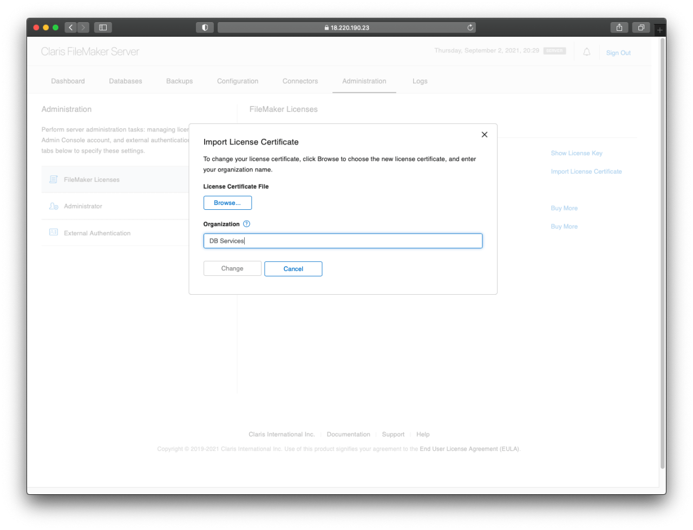Click the 'FileMaker Licenses' heading text

(x=284, y=109)
